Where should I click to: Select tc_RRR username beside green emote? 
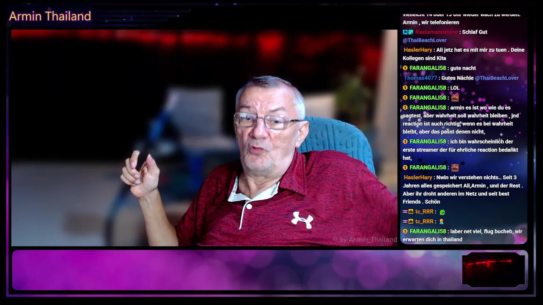point(424,212)
